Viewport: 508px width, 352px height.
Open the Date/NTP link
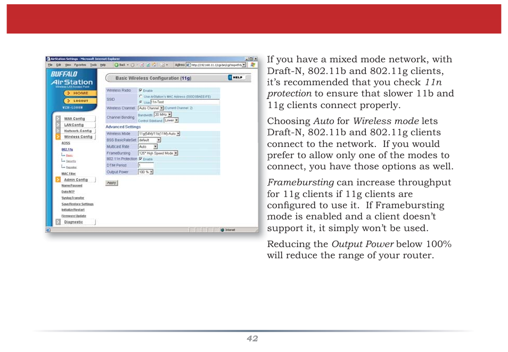[68, 192]
